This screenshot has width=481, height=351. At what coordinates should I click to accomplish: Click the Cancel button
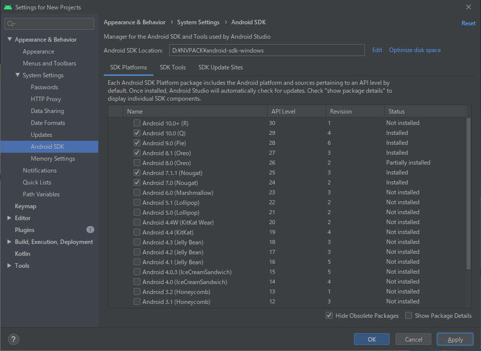tap(413, 340)
